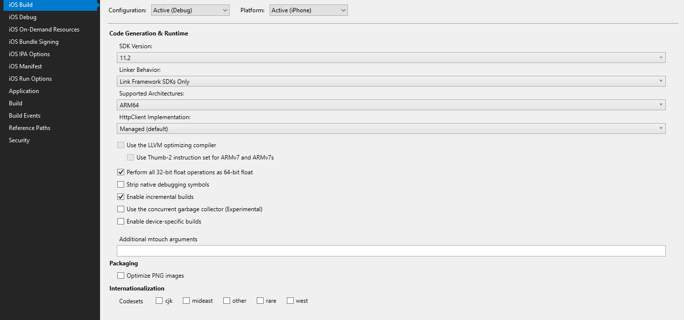The width and height of the screenshot is (684, 320).
Task: Open the Platform dropdown showing Active (iPhone)
Action: [x=308, y=10]
